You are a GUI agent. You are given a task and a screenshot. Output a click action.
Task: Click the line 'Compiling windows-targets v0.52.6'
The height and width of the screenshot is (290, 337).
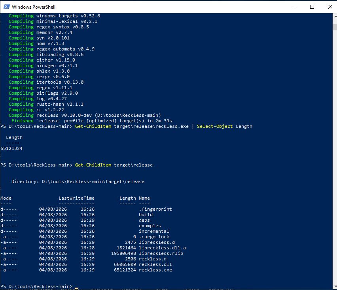coord(54,16)
